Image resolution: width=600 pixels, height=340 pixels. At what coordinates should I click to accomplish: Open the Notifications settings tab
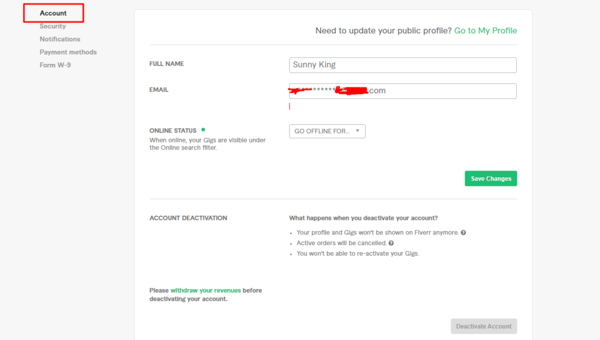[60, 39]
